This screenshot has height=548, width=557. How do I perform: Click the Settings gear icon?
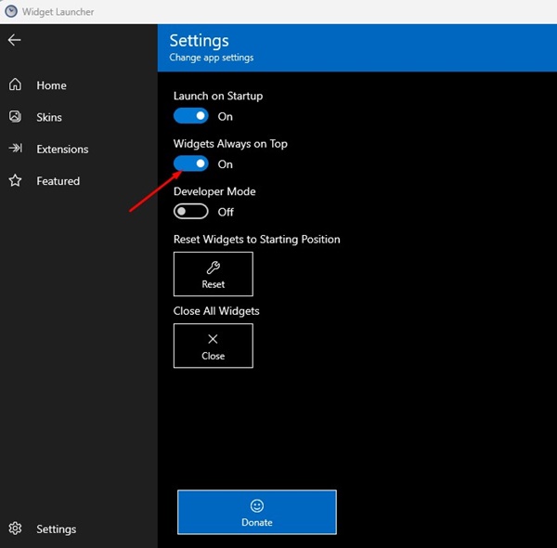pyautogui.click(x=15, y=528)
